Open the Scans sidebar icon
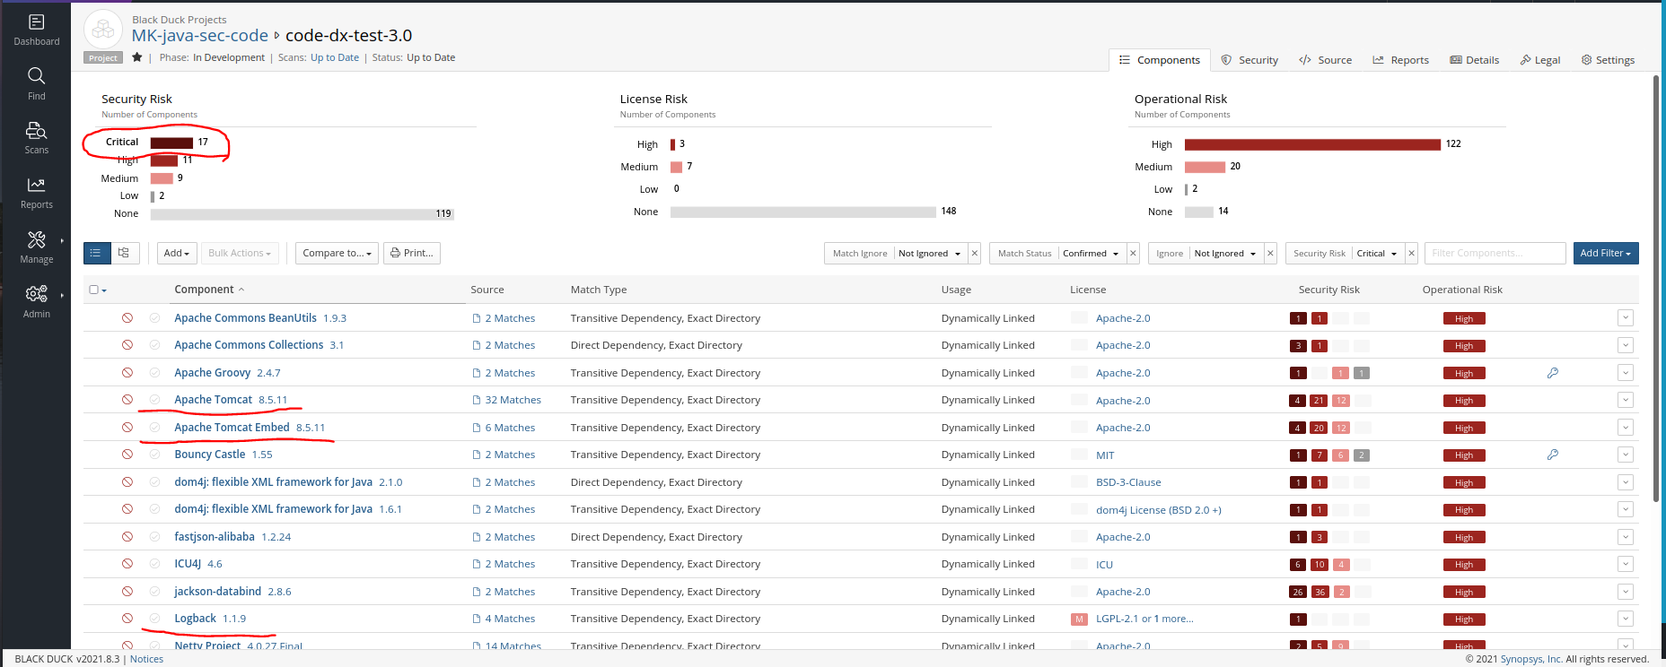Viewport: 1666px width, 667px height. pyautogui.click(x=37, y=131)
